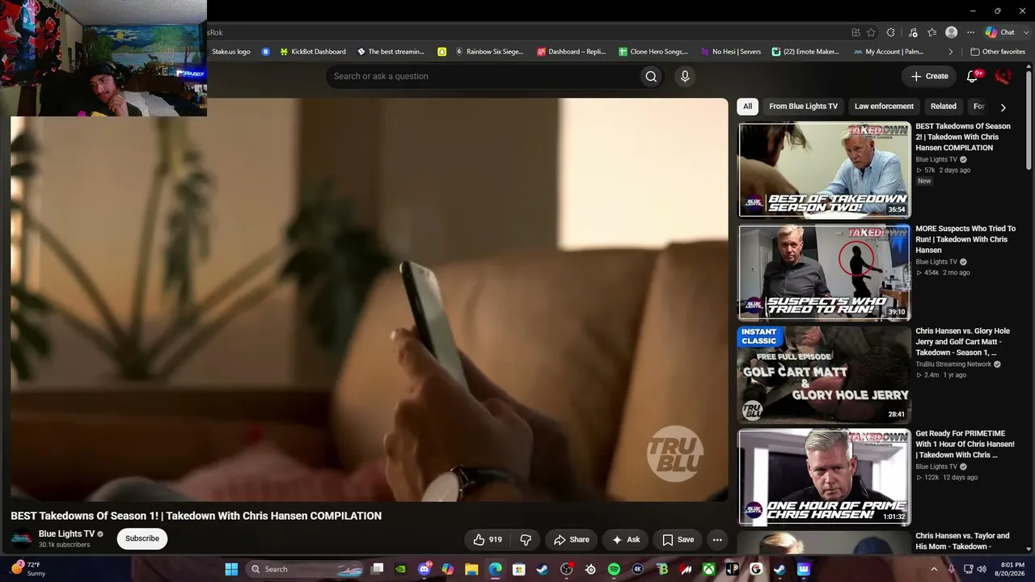The image size is (1035, 582).
Task: Select the From Blue Lights TV chip
Action: pyautogui.click(x=804, y=106)
